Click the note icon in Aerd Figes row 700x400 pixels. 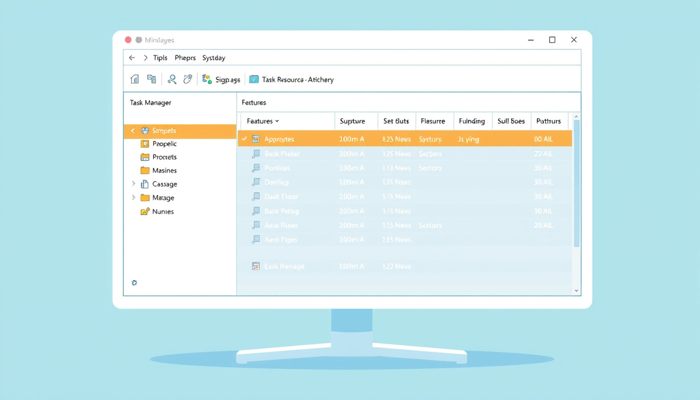[x=256, y=240]
